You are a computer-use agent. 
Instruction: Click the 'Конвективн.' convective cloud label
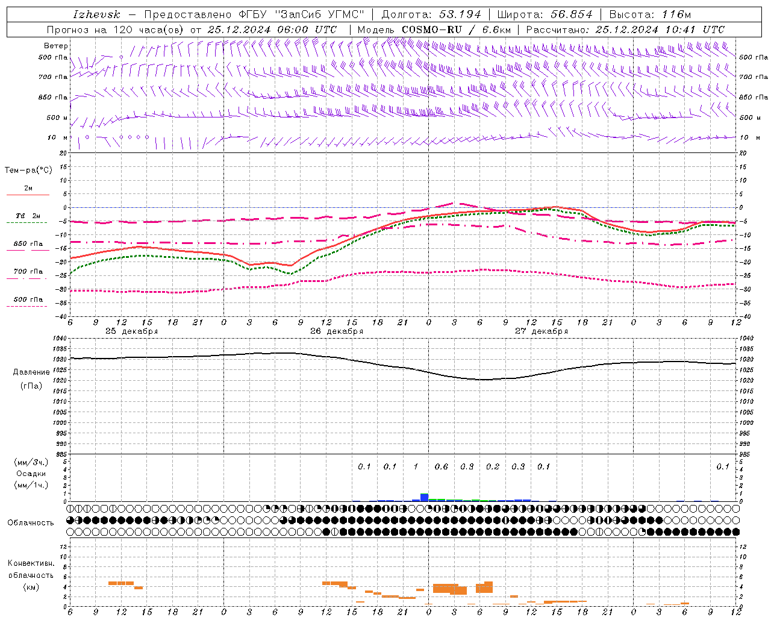(x=31, y=563)
